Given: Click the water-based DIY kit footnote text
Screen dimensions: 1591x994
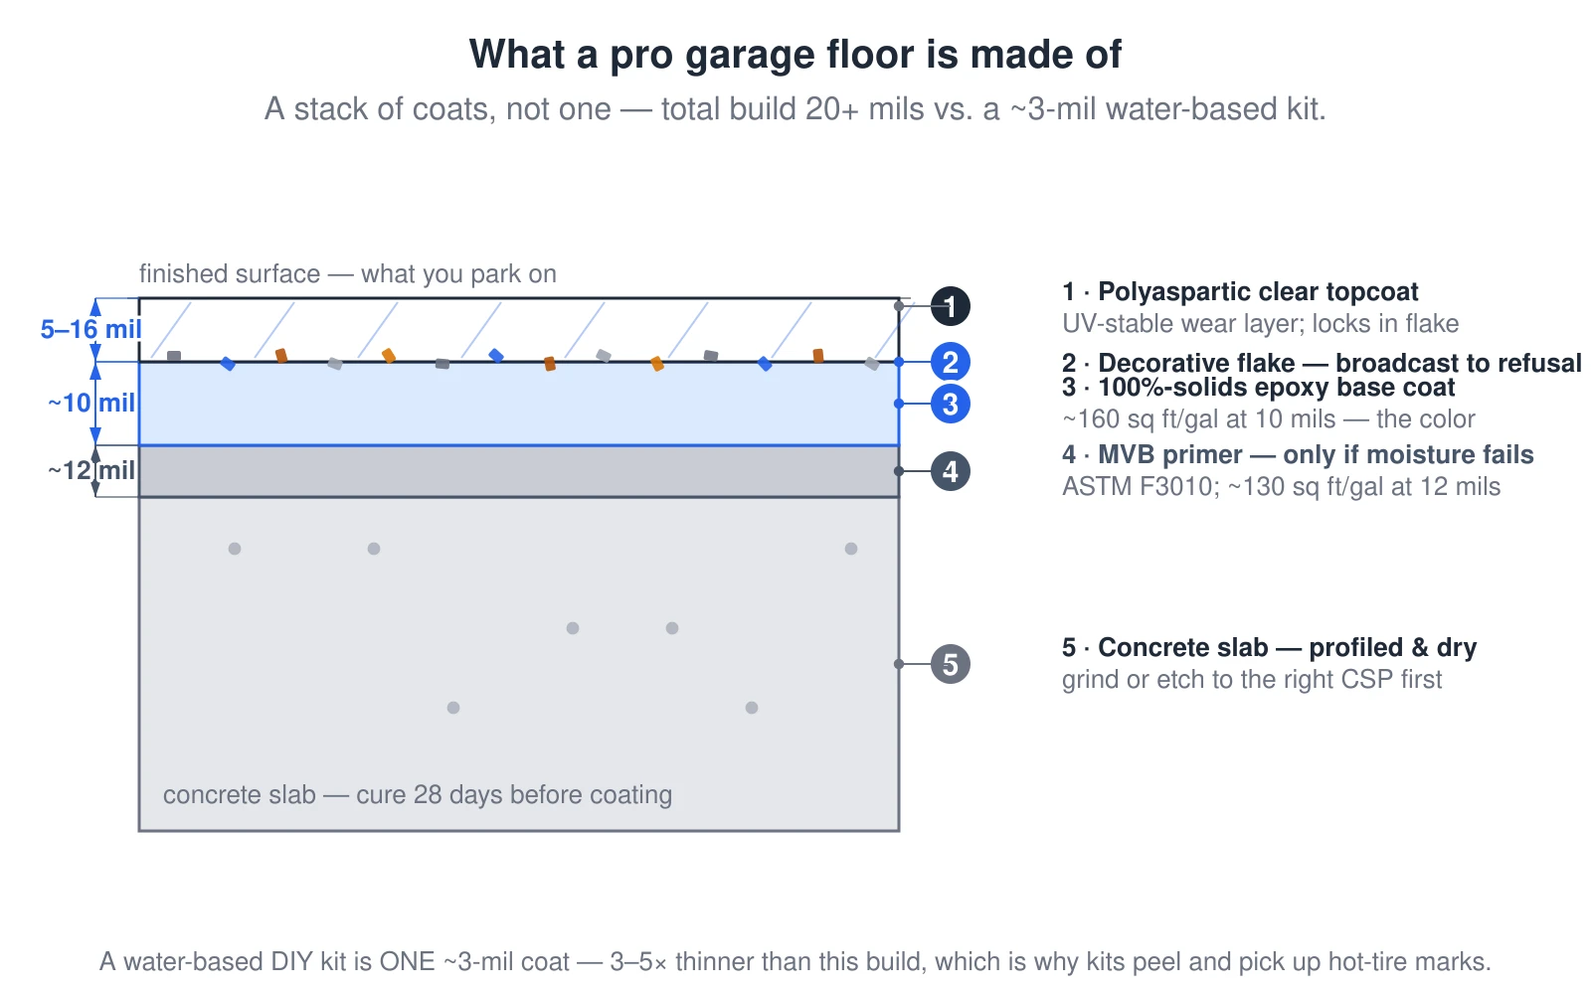Looking at the screenshot, I should 795,962.
